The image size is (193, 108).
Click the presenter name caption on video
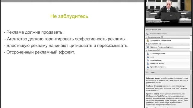[x=159, y=22]
